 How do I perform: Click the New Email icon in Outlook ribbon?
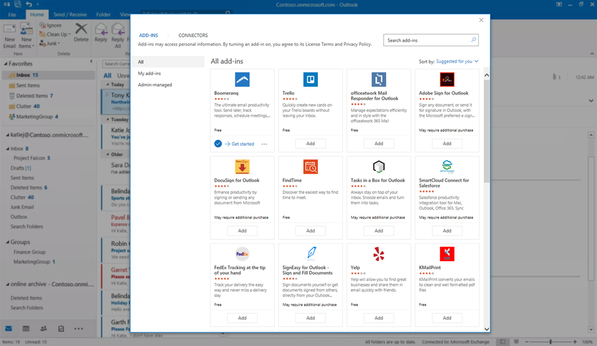click(x=10, y=29)
